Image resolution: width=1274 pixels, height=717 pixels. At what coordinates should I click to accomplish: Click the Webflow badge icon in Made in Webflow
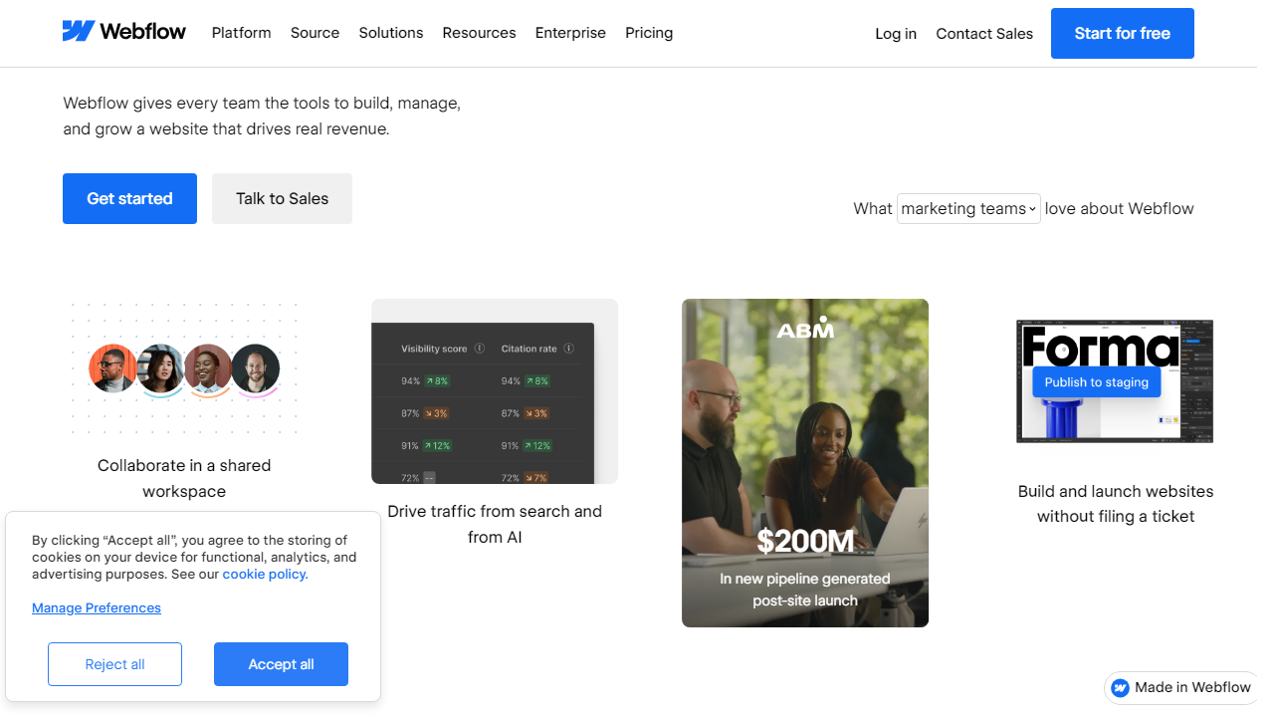tap(1121, 687)
